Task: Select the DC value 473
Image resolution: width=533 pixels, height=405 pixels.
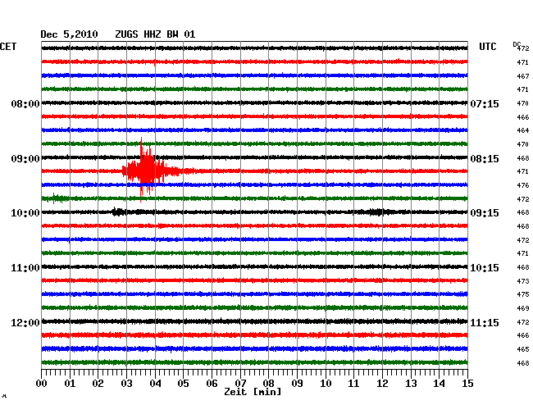Action: [x=523, y=281]
